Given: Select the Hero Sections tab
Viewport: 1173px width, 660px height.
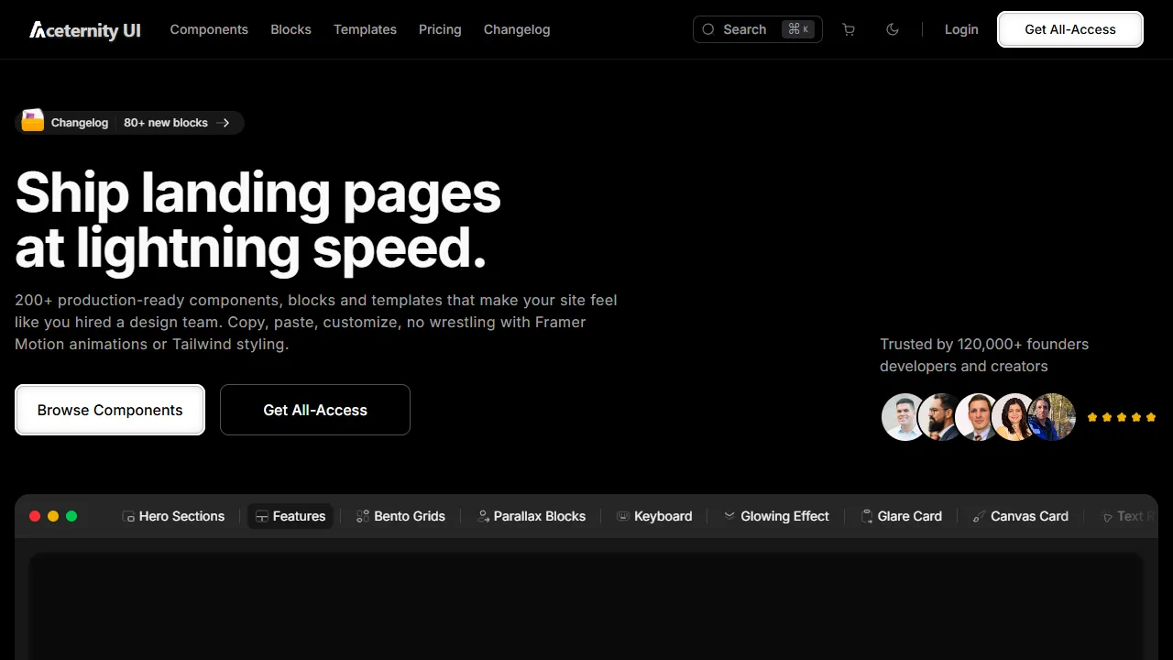Looking at the screenshot, I should [173, 516].
